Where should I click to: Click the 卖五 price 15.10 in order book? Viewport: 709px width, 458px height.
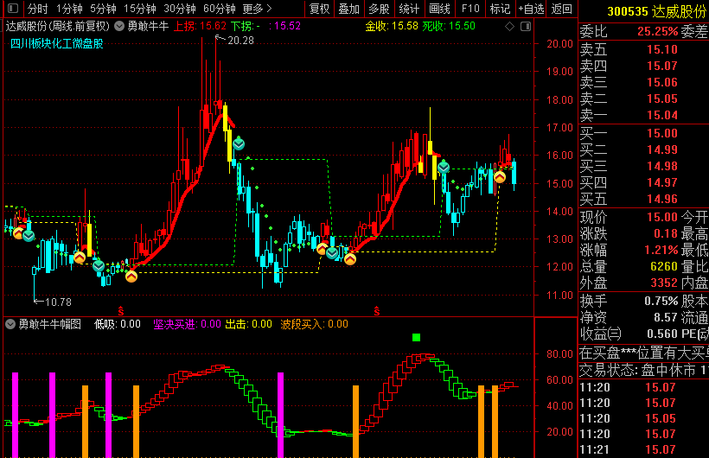tap(661, 49)
